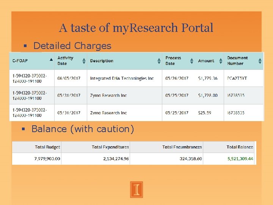273x205 pixels.
Task: Sort table by C-FOAP ascending arrow
Action: tap(51, 60)
